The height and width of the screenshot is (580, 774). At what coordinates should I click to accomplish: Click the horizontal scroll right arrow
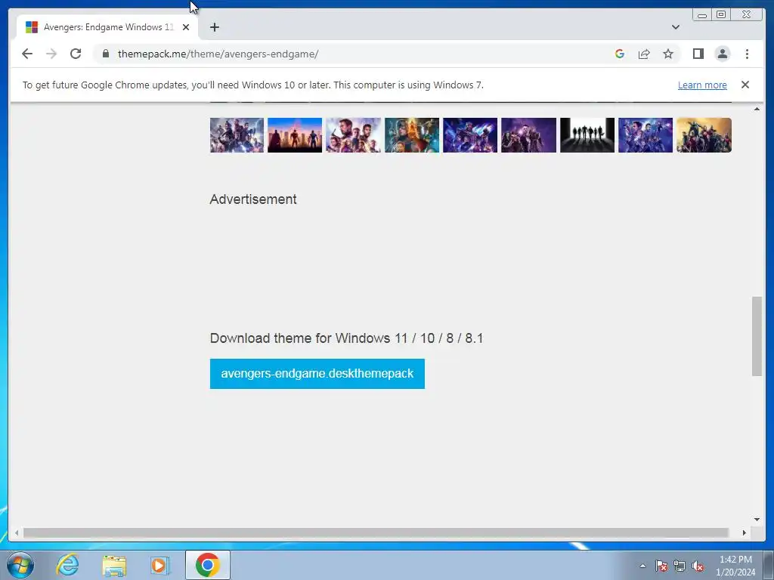745,532
